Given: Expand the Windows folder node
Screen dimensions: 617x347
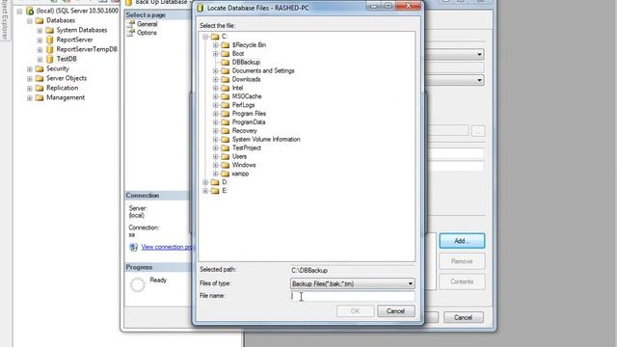Looking at the screenshot, I should click(216, 165).
